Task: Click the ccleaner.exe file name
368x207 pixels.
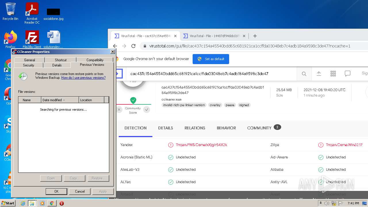Action: tap(172, 99)
